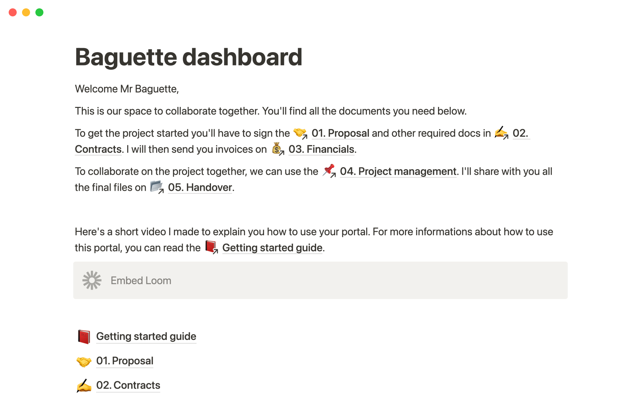Image resolution: width=641 pixels, height=401 pixels.
Task: Follow the inline Getting started guide link
Action: [x=272, y=248]
